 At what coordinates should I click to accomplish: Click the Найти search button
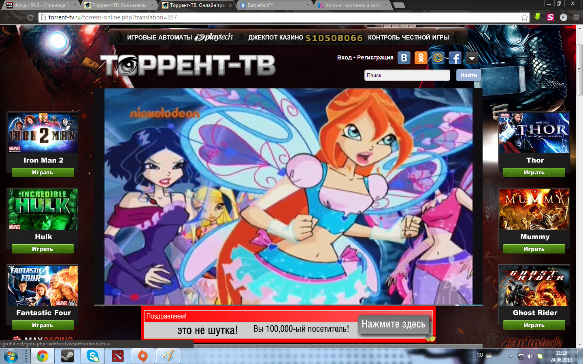click(468, 75)
